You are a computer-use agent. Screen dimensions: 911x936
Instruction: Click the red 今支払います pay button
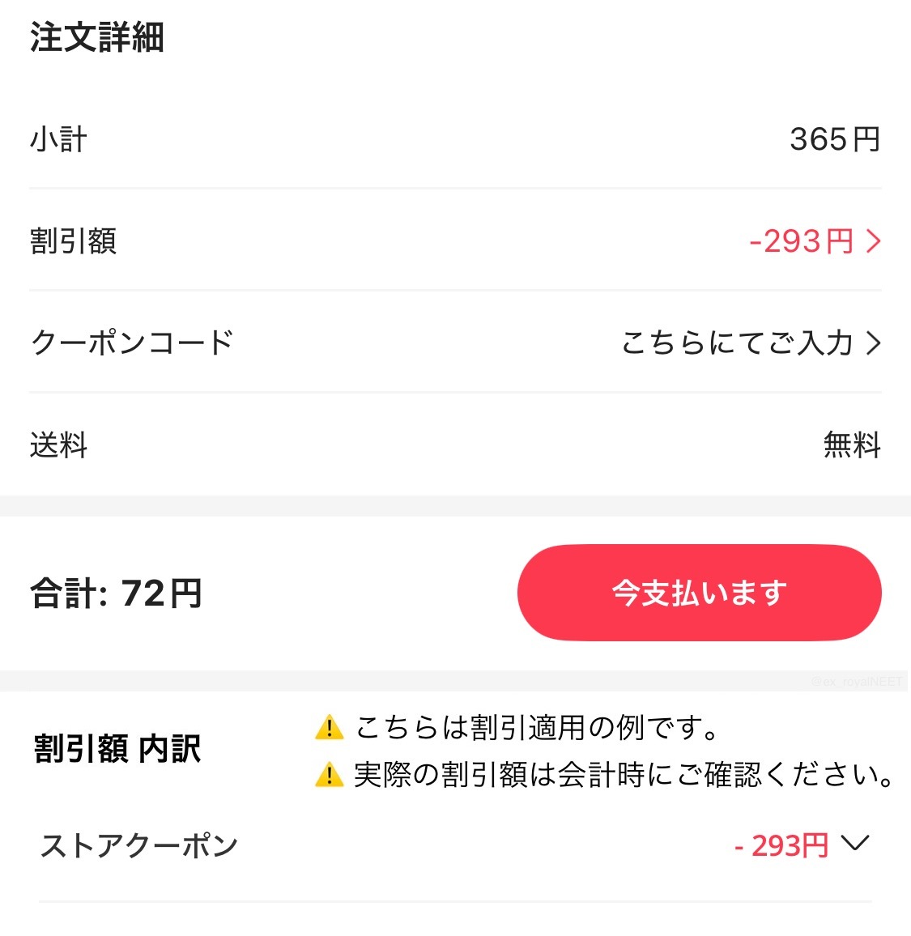pyautogui.click(x=699, y=593)
